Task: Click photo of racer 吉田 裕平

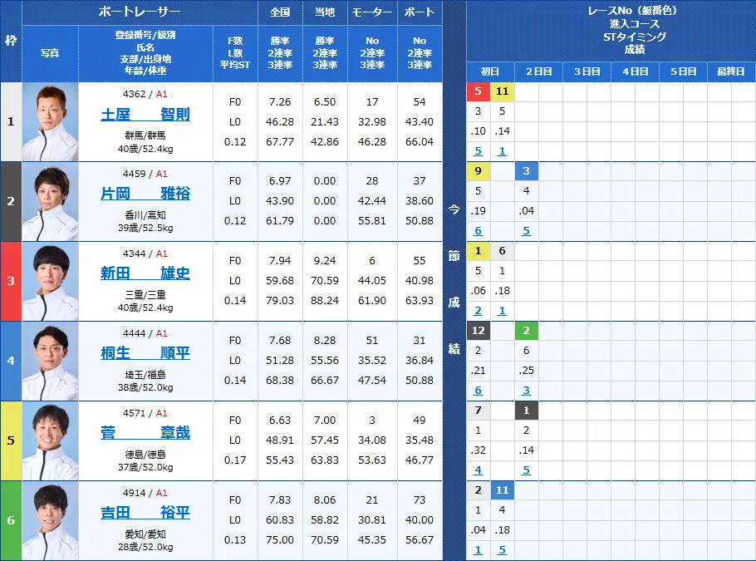Action: coord(50,520)
